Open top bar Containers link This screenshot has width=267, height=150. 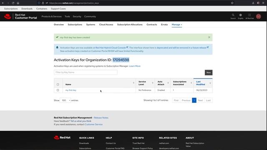coord(42,9)
